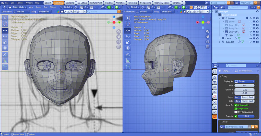Select the Select Box tool in the right viewport

(128, 18)
